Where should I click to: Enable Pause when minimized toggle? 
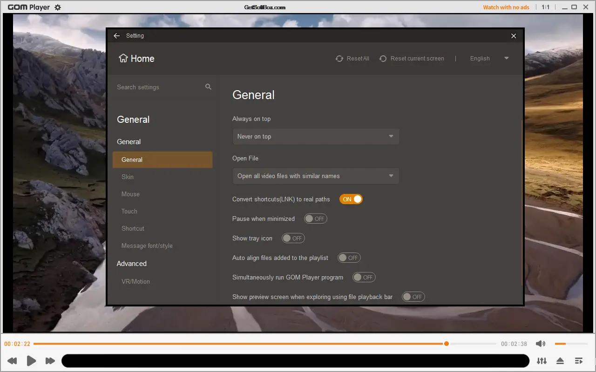[x=316, y=219]
